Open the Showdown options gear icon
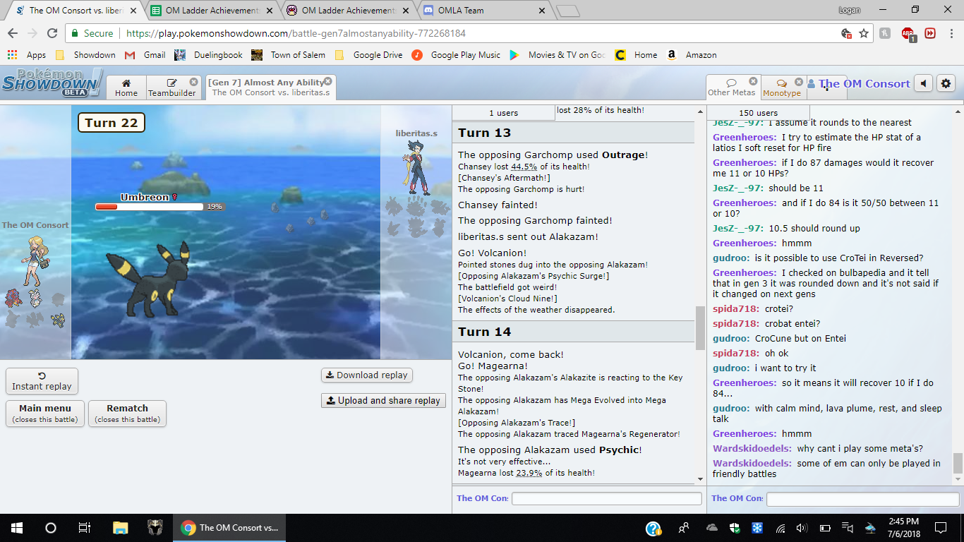The image size is (964, 542). click(x=946, y=83)
